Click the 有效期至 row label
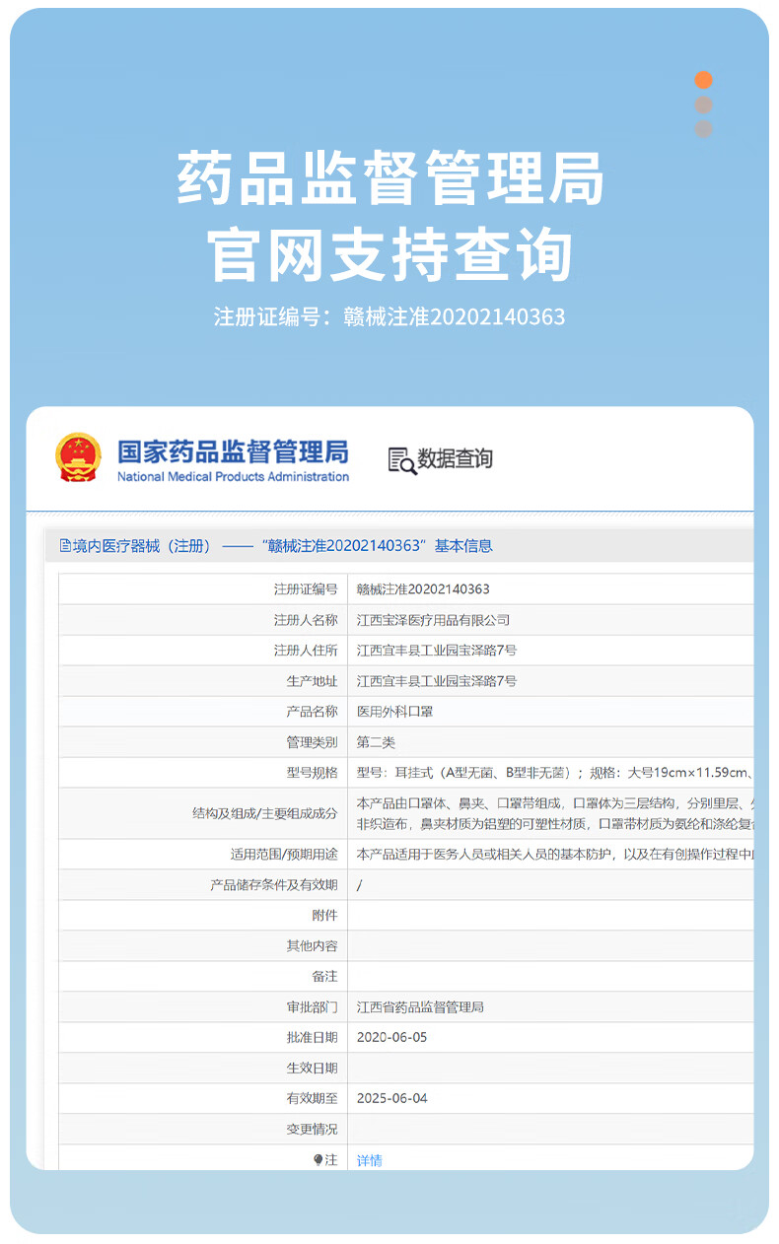Viewport: 779px width, 1244px height. pos(312,1099)
